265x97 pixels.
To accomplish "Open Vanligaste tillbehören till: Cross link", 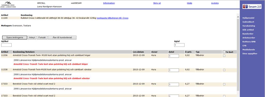I will click(112, 18).
